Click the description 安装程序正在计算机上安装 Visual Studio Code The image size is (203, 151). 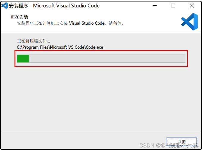tap(71, 23)
